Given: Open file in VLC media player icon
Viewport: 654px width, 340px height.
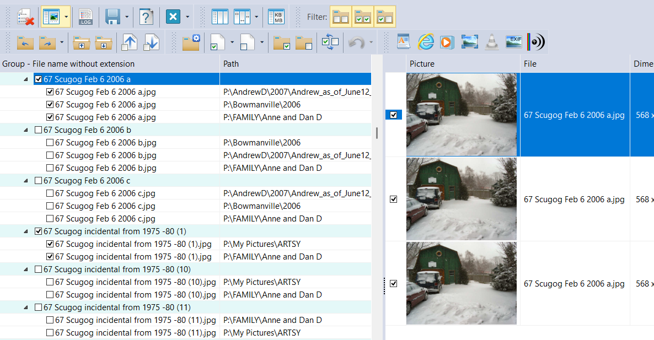Looking at the screenshot, I should pos(491,42).
